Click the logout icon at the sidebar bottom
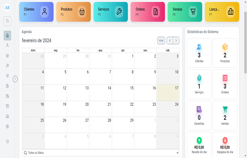 pos(7,141)
